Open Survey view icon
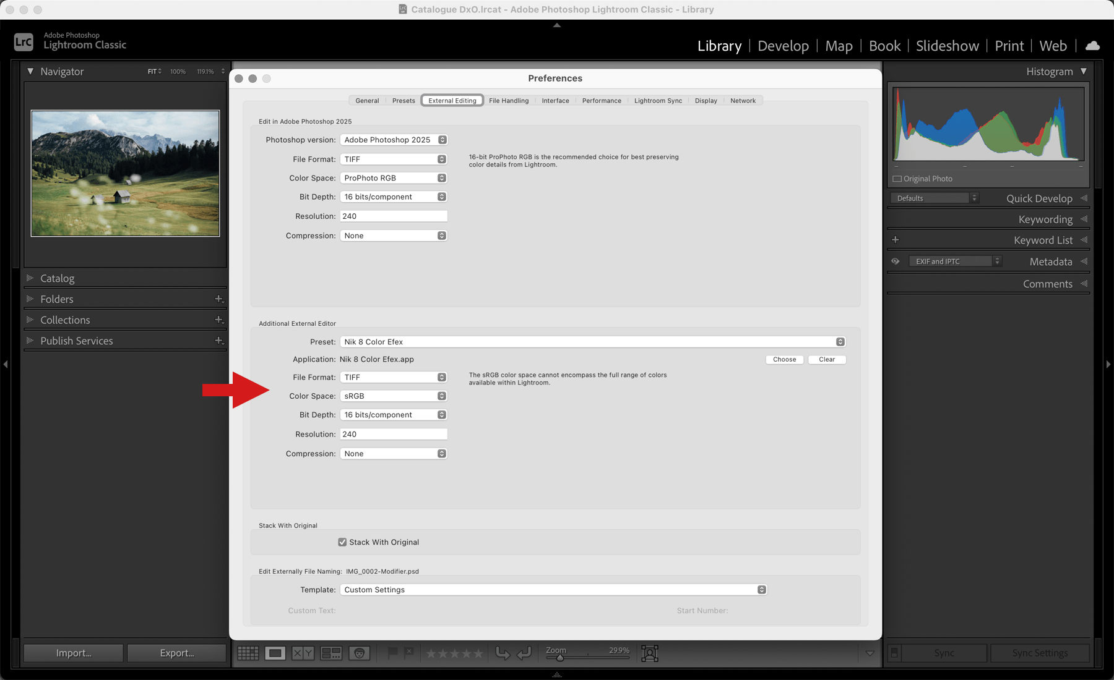The height and width of the screenshot is (680, 1114). pos(331,653)
